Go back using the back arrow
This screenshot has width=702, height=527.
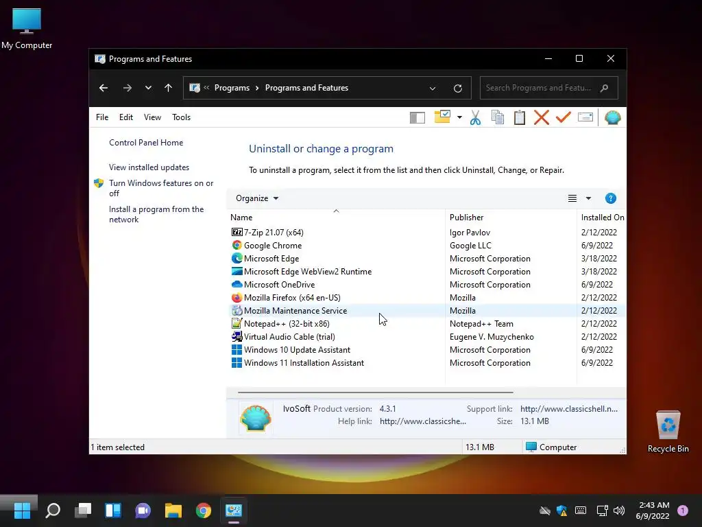104,88
